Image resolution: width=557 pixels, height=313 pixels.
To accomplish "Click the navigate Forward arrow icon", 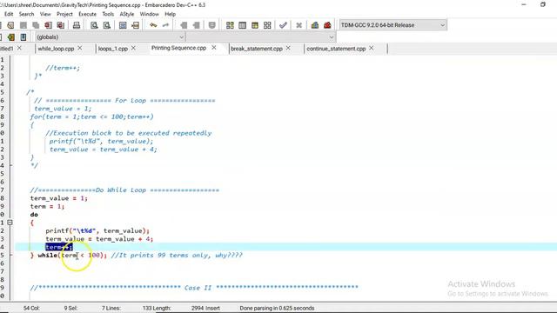I will tap(196, 25).
